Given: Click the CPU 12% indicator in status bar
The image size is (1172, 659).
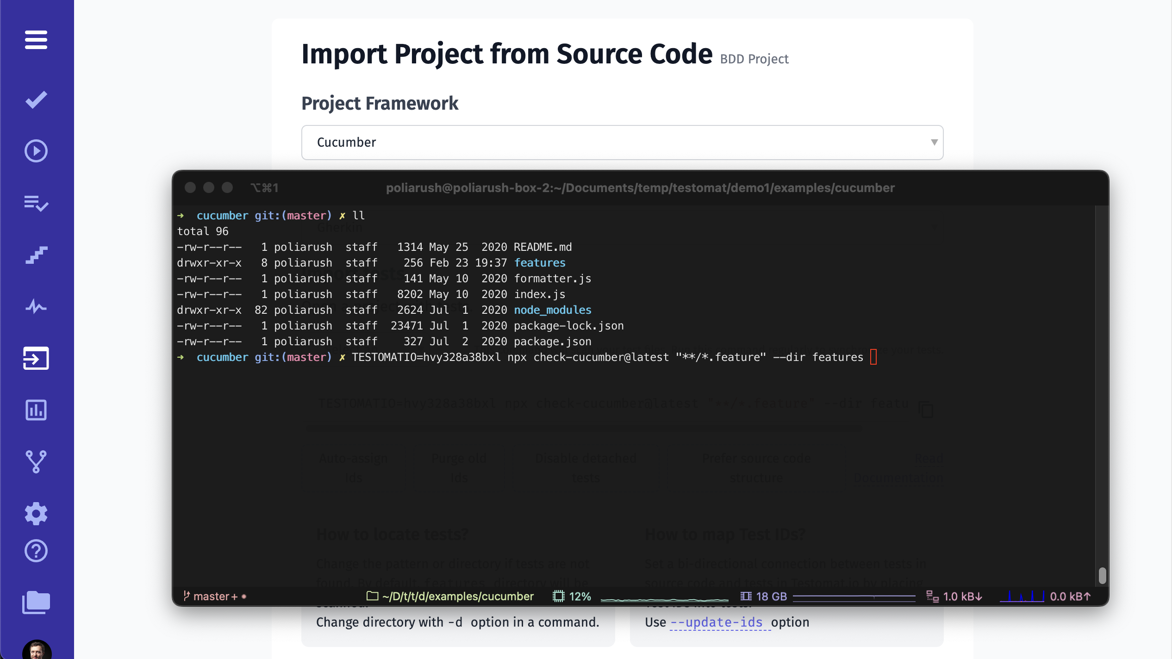Looking at the screenshot, I should pos(572,597).
